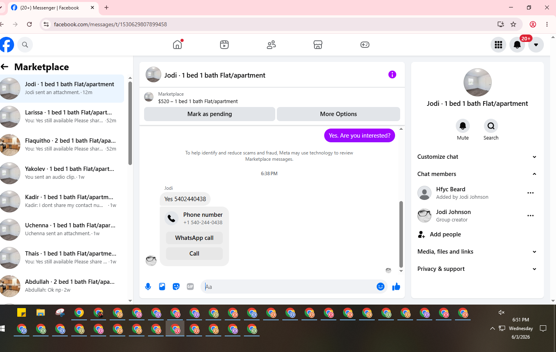Reload the page in Chrome

(29, 24)
